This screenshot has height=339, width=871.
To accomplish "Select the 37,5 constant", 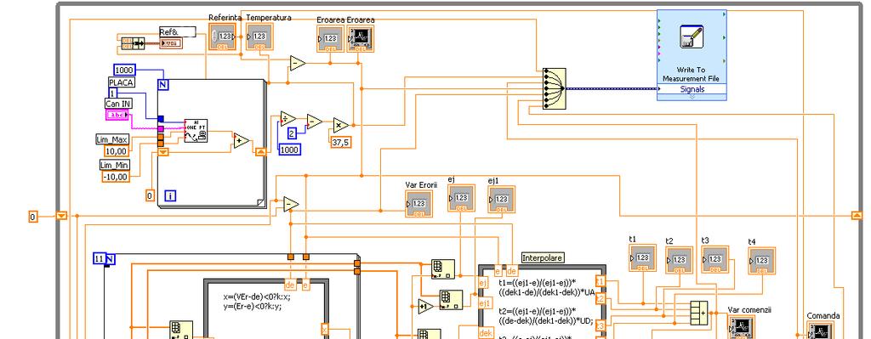I will pyautogui.click(x=340, y=142).
